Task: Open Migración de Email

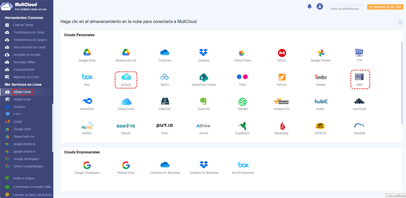Action: [26, 77]
